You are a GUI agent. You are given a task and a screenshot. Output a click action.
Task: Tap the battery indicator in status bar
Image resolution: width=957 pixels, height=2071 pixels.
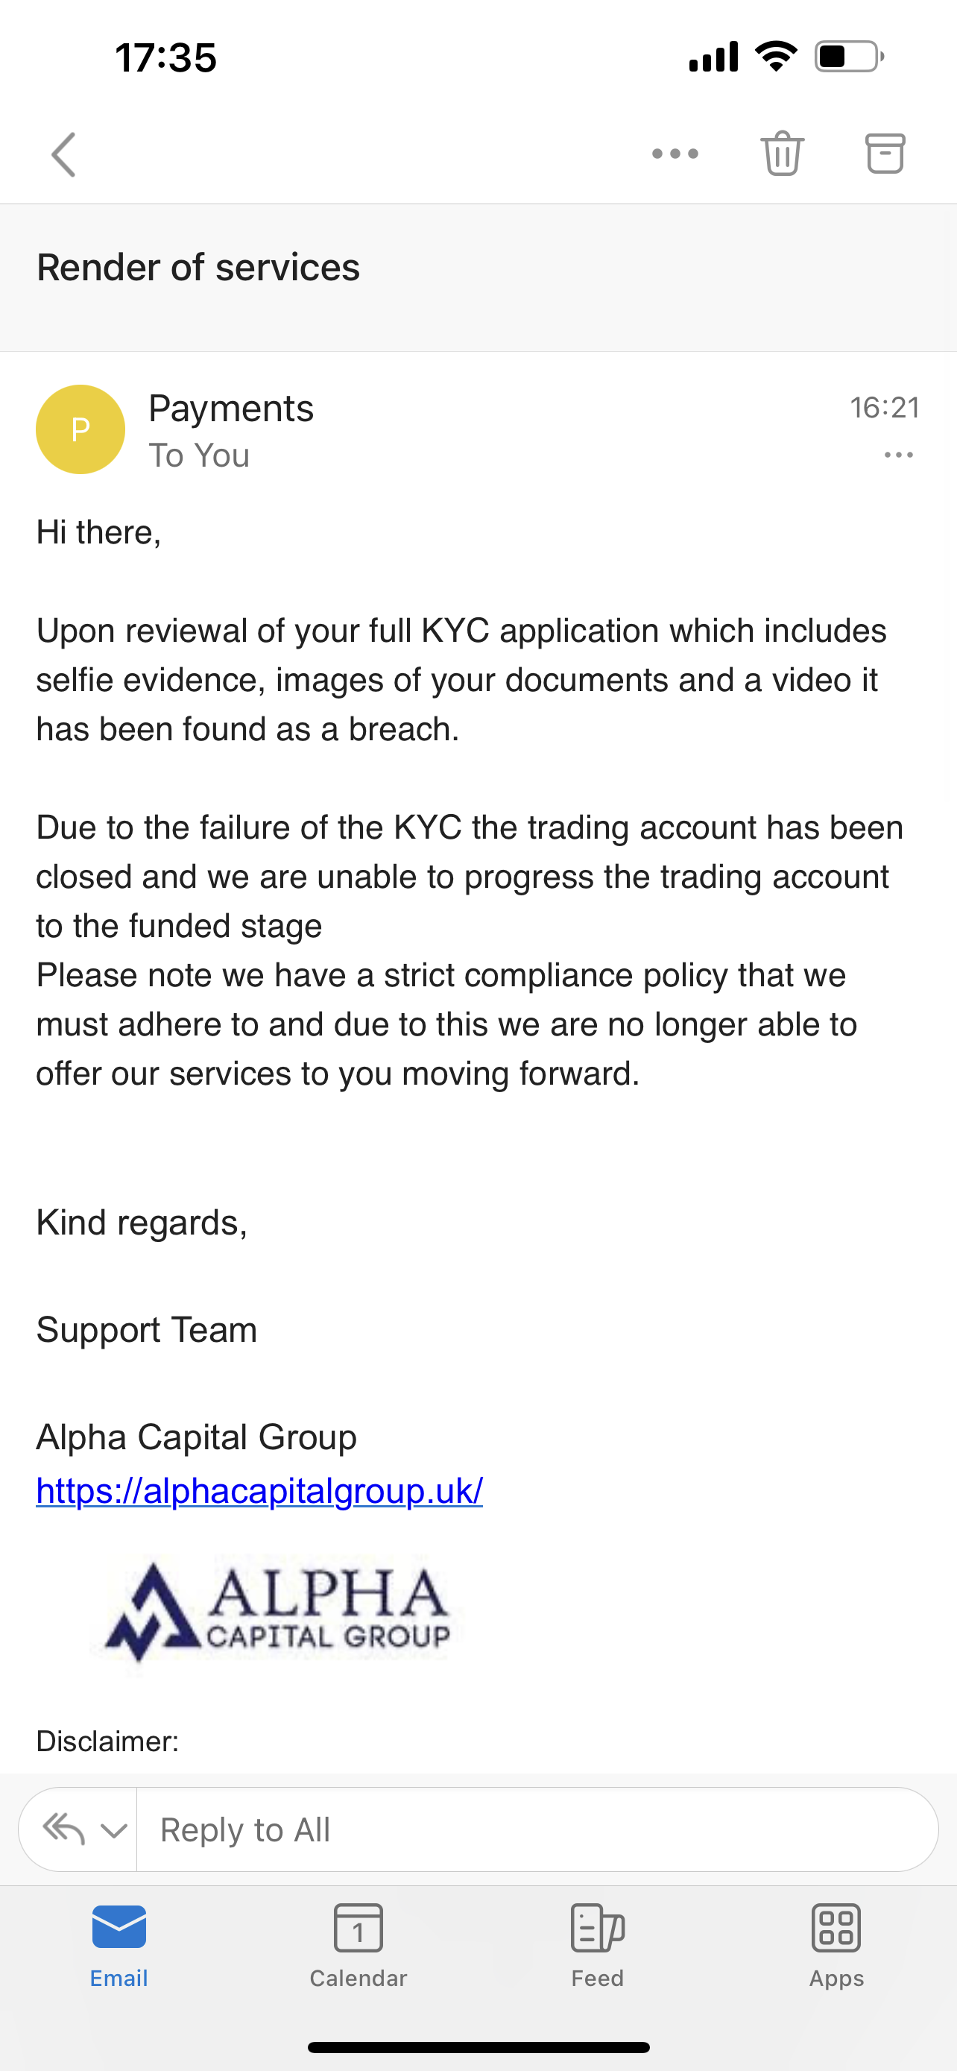pos(848,57)
